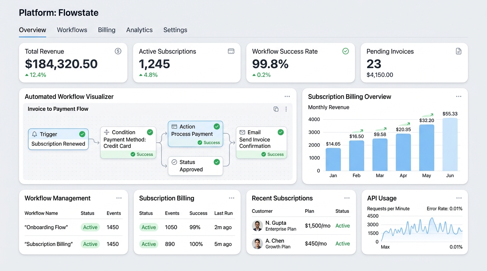487x271 pixels.
Task: Click the checkmark icon on Workflow Success Rate
Action: pos(346,51)
